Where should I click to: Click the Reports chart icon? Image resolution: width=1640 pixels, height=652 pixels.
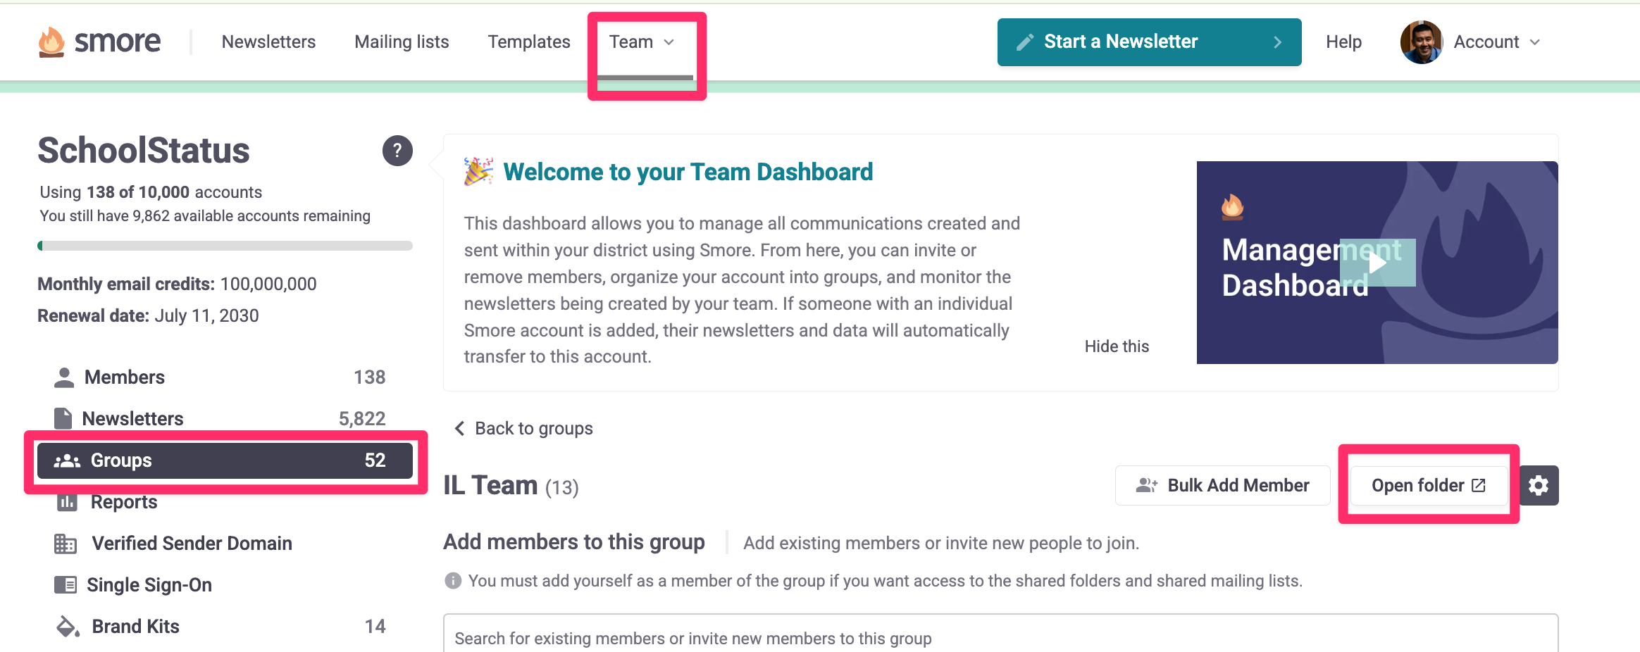[x=67, y=502]
